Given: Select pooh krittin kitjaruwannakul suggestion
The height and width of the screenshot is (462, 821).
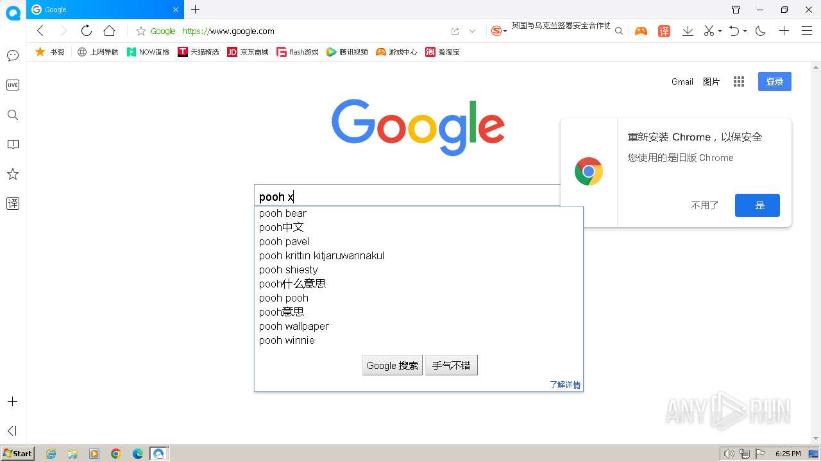Looking at the screenshot, I should click(x=418, y=255).
